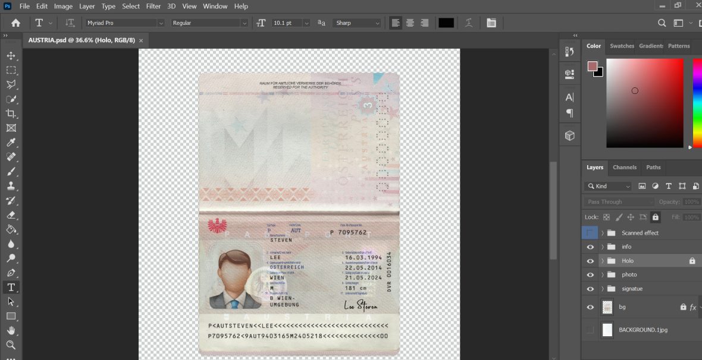Click the center text alignment icon

click(410, 23)
